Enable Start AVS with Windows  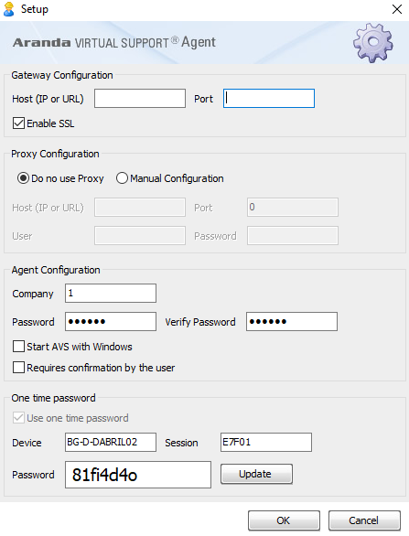coord(18,347)
